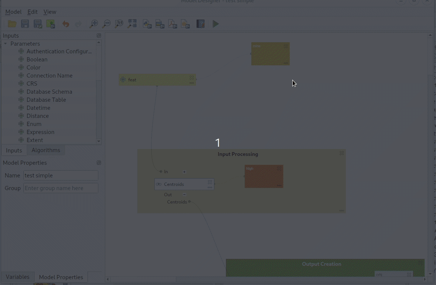The height and width of the screenshot is (285, 436).
Task: Open the Edit Model Help icon
Action: coord(200,24)
